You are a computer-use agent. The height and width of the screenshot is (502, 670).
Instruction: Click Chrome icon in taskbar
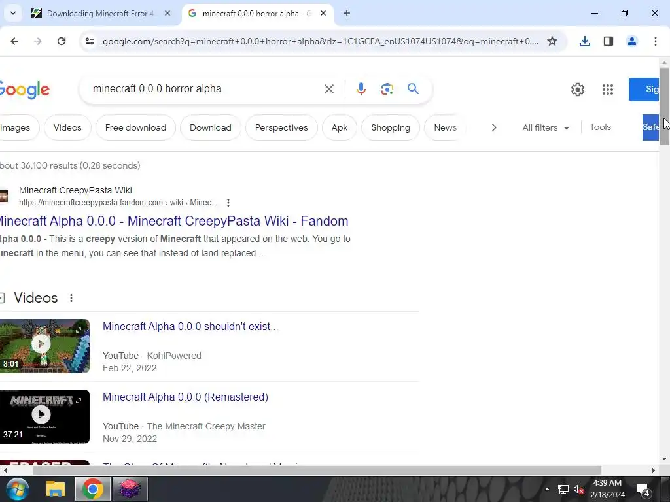93,489
